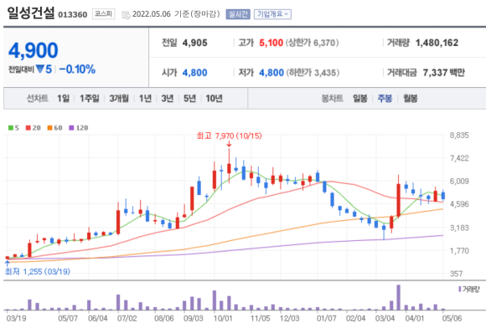Image resolution: width=486 pixels, height=328 pixels.
Task: Click the stock code 013360
Action: pos(73,14)
